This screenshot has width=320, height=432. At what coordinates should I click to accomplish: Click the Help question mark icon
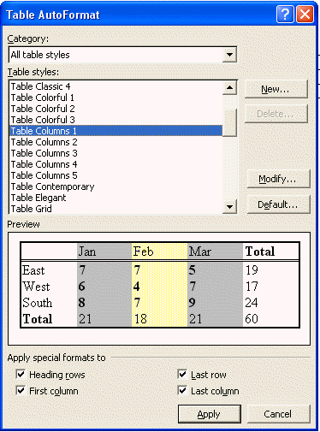click(x=285, y=14)
